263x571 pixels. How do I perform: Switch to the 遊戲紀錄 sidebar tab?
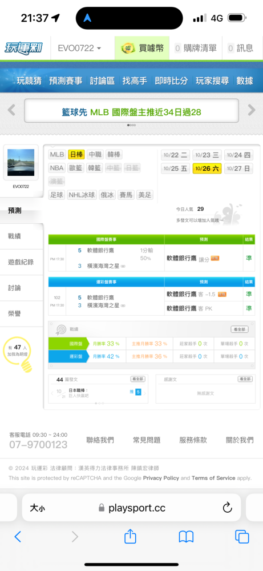[x=22, y=262]
